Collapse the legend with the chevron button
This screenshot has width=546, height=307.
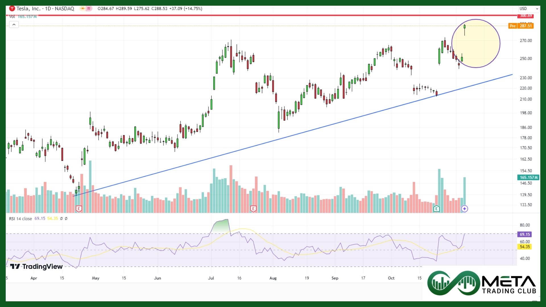point(14,25)
